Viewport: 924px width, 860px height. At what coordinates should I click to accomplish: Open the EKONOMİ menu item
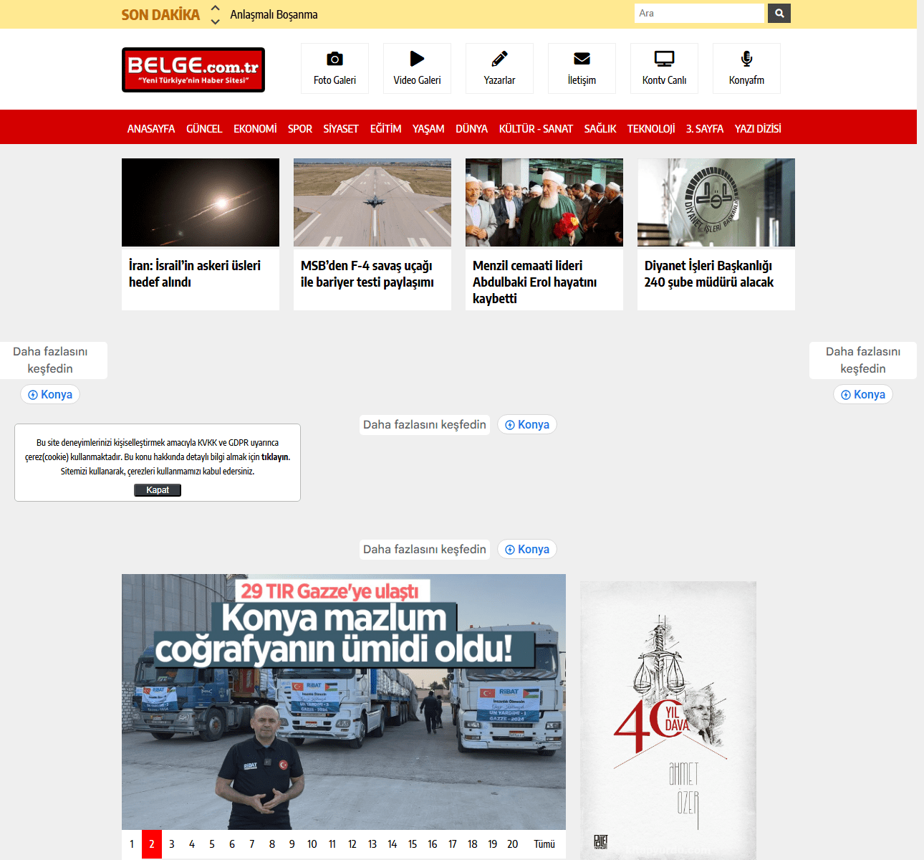(x=255, y=129)
